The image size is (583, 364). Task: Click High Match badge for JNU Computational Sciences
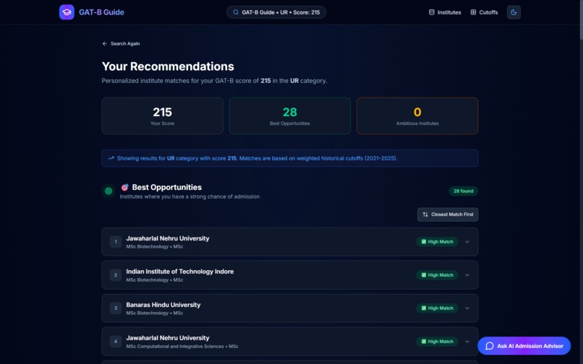click(437, 342)
